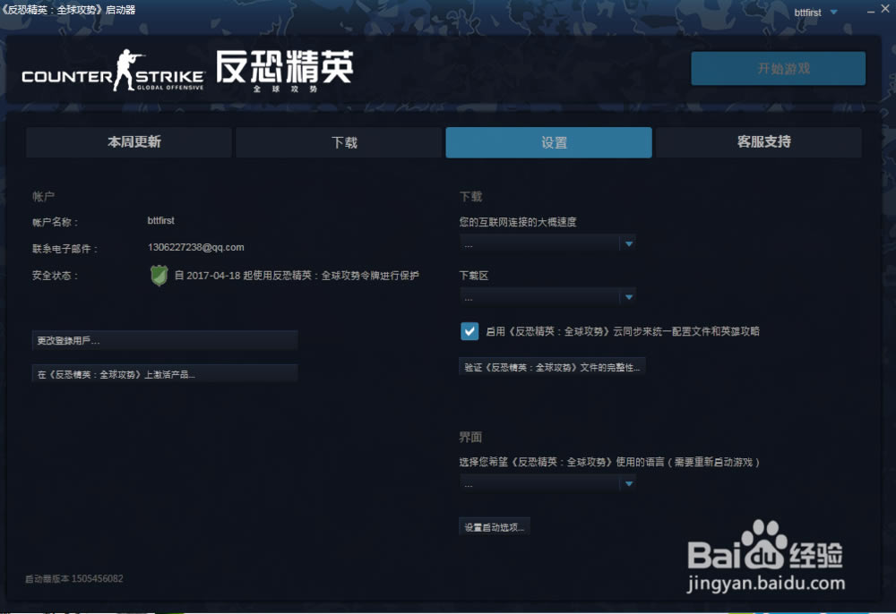Click the Counter-Strike Global Offensive logo
896x614 pixels.
(x=113, y=72)
